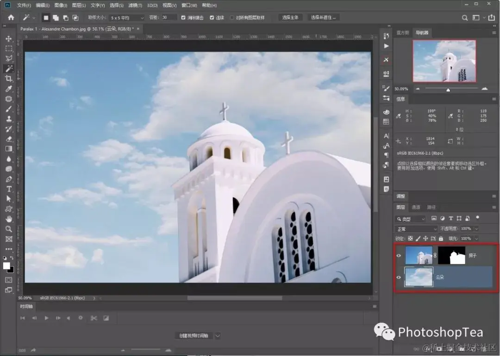Switch to the 通道 channels tab

tap(416, 207)
